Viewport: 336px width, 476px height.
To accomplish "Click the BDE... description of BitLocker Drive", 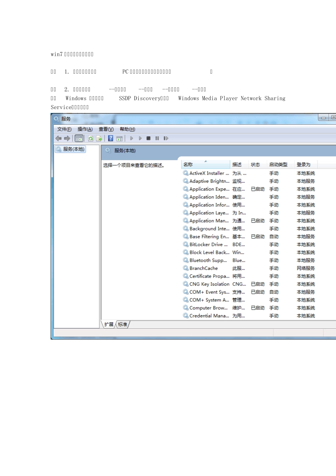I will click(239, 244).
